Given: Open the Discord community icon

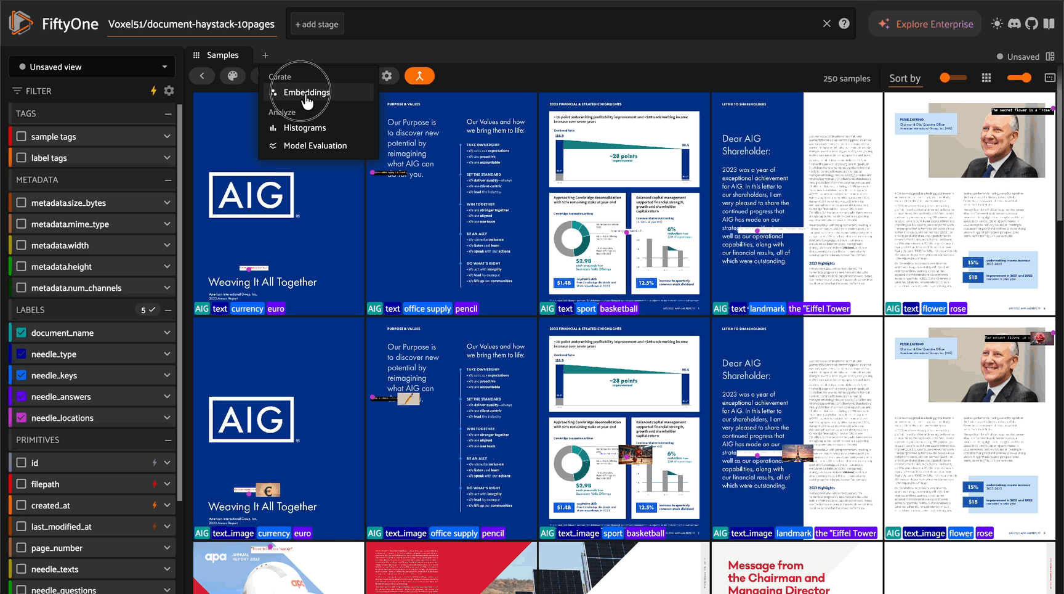Looking at the screenshot, I should tap(1014, 23).
